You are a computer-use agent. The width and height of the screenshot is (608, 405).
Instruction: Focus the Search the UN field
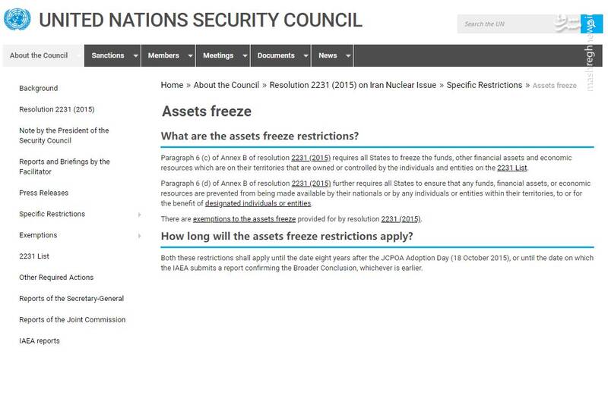pos(518,24)
